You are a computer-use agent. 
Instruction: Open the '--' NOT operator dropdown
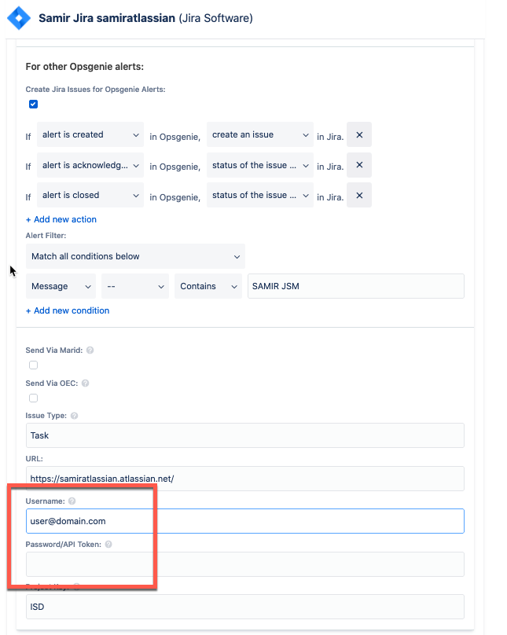click(x=135, y=286)
